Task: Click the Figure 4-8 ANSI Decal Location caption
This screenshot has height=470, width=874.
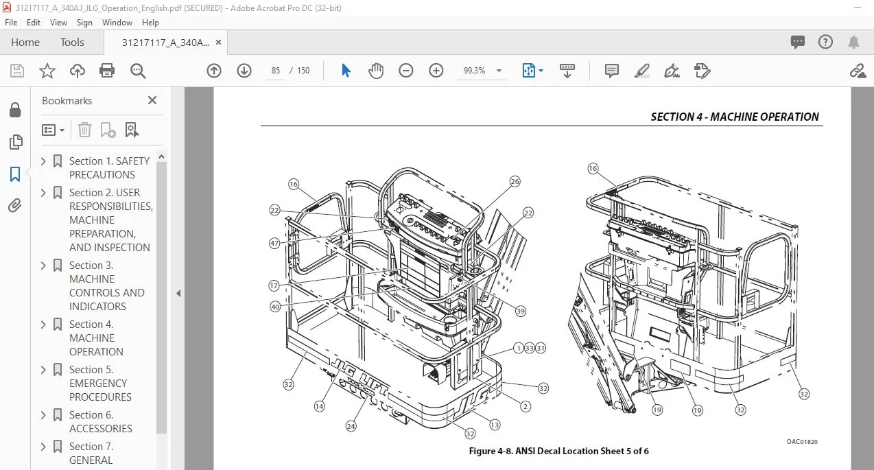Action: coord(558,451)
